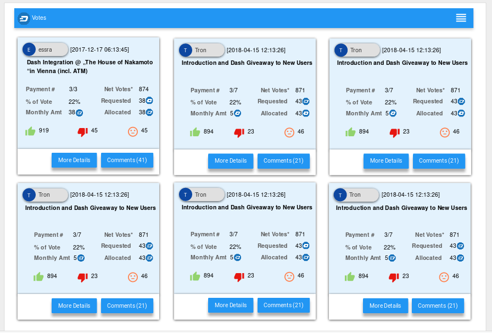
Task: Open More Details for the essra proposal
Action: [x=74, y=160]
